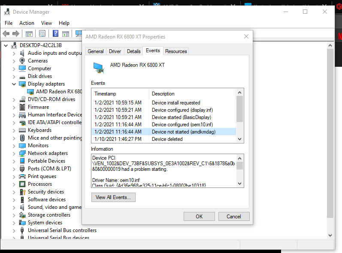
Task: Click the Forward arrow toolbar icon
Action: click(16, 34)
